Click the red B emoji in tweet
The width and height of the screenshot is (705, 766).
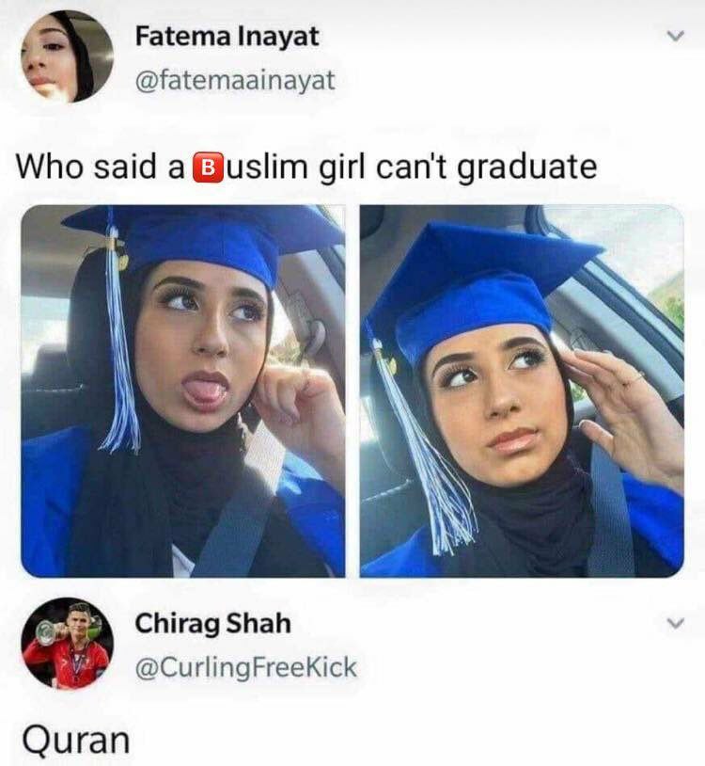(x=209, y=168)
